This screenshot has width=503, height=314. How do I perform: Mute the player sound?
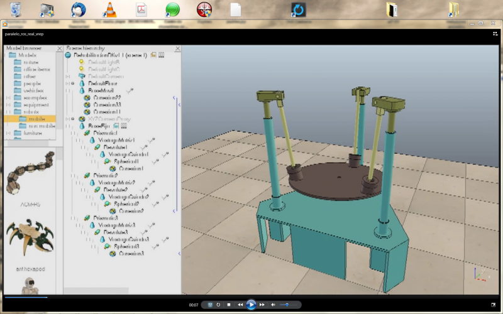click(274, 305)
